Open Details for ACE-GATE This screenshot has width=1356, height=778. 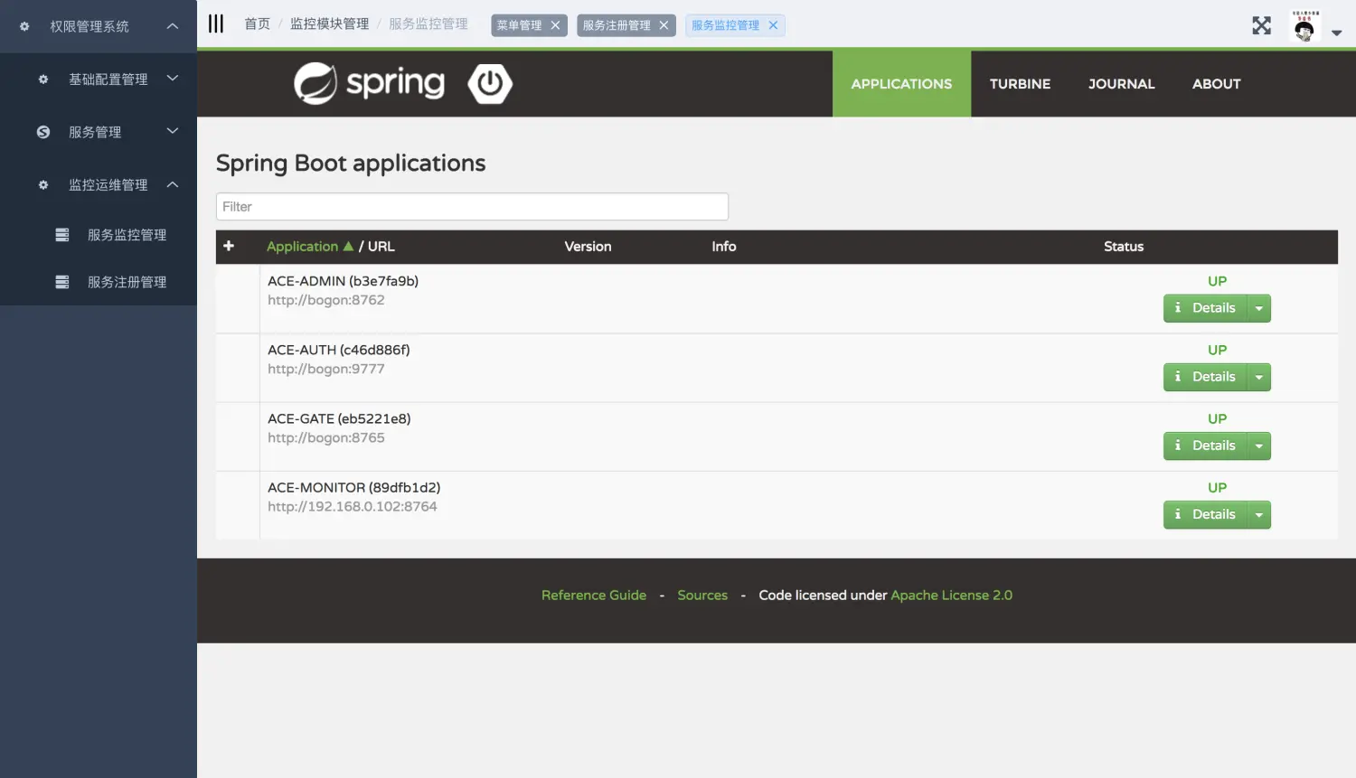pos(1205,445)
